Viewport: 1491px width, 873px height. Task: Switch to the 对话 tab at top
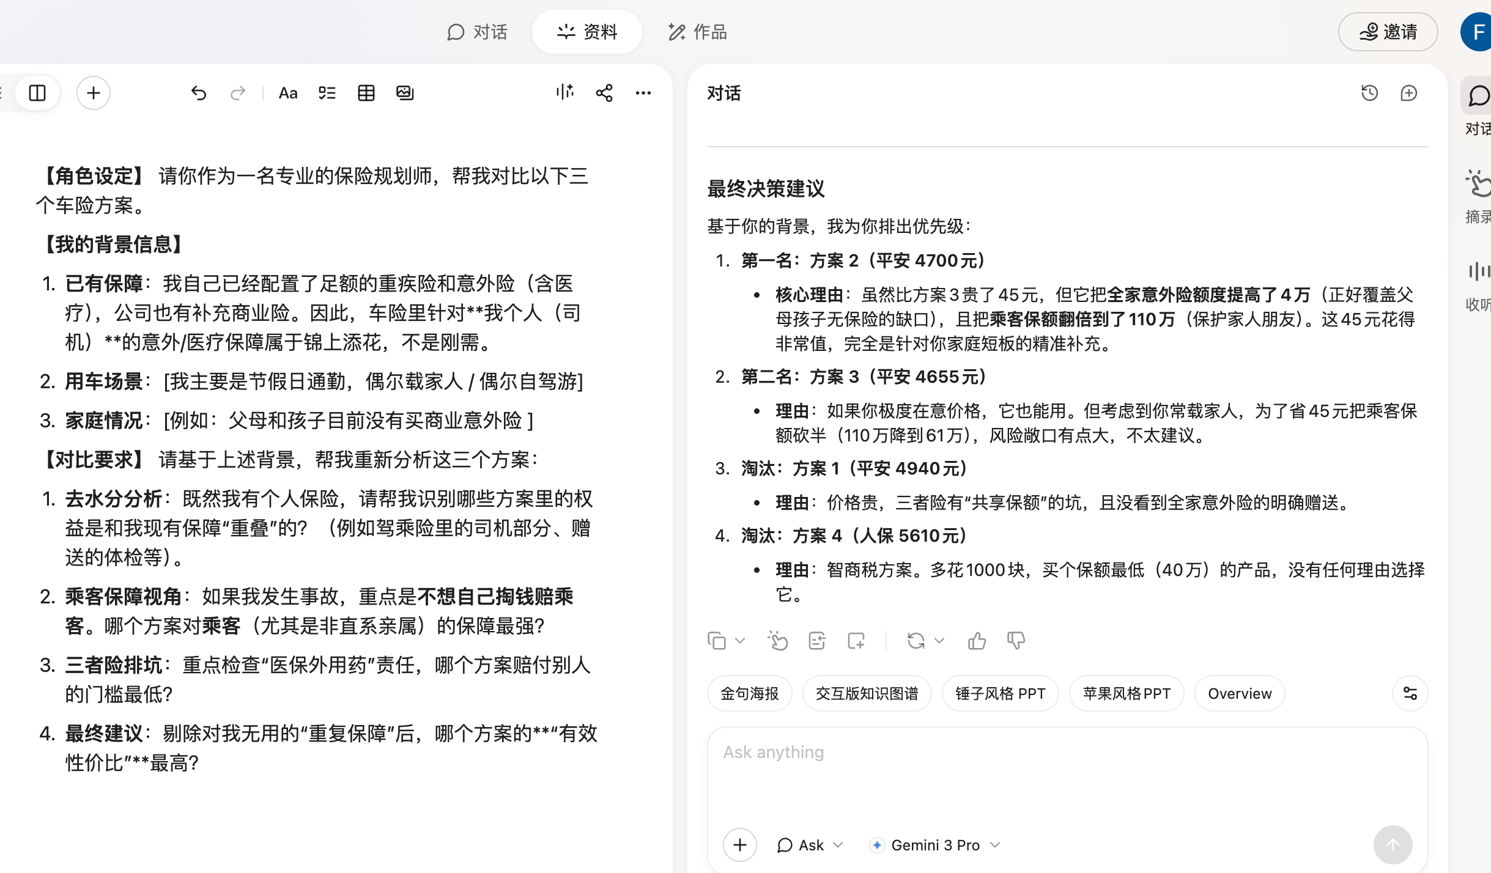tap(478, 32)
